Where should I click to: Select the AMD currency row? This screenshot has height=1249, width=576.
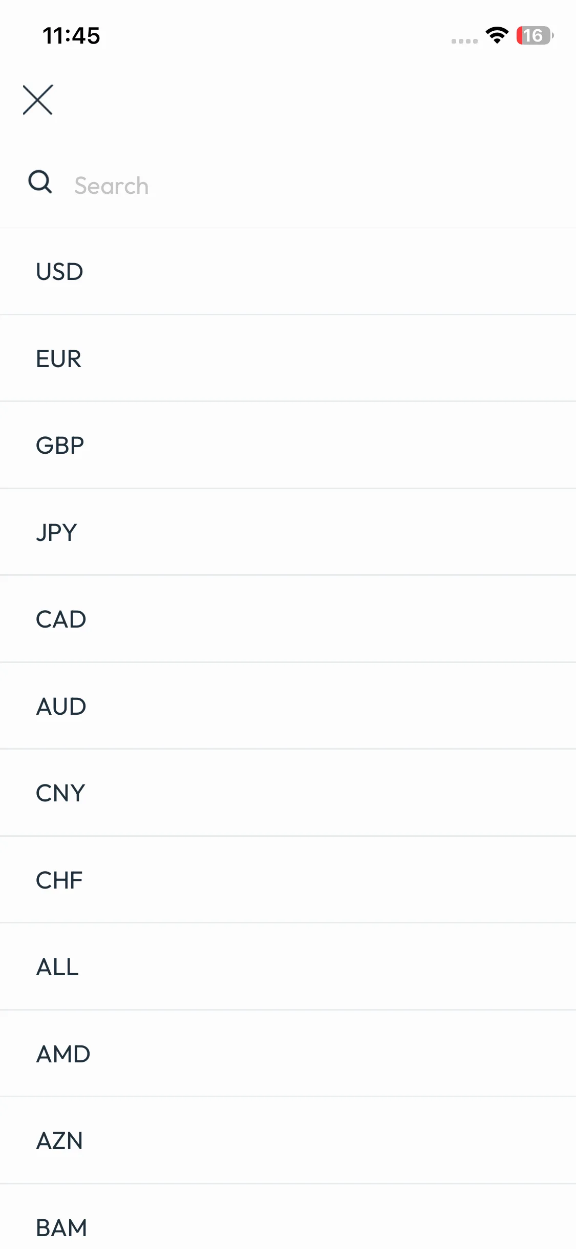63,1054
